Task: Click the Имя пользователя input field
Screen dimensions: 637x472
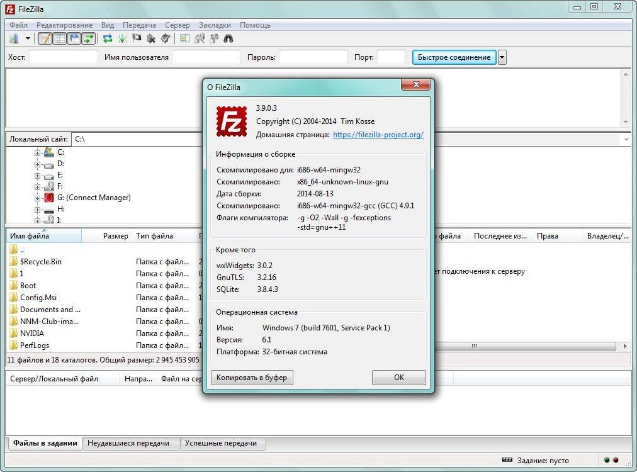Action: (x=206, y=57)
